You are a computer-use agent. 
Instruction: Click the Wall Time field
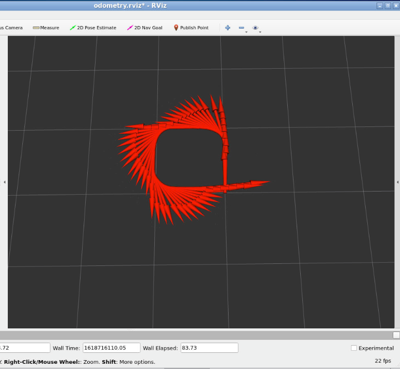[x=111, y=348]
